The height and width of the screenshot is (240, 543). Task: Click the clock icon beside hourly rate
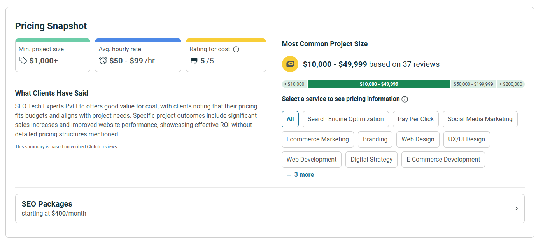click(x=103, y=61)
